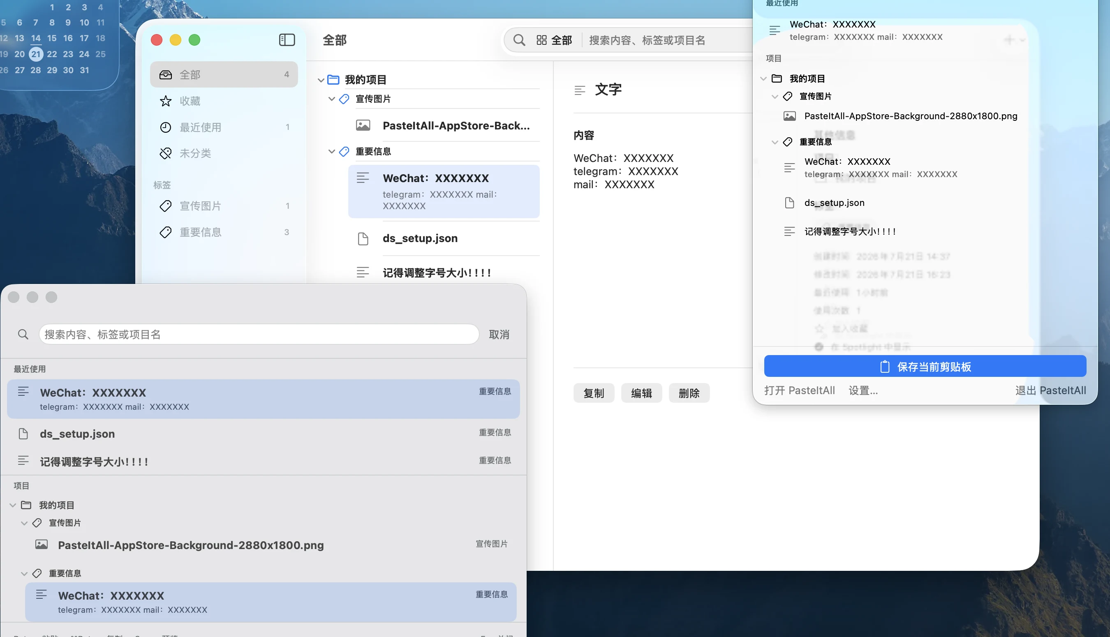Screen dimensions: 1110x637
Task: Collapse 重要信息 in quick search panel
Action: pos(24,573)
